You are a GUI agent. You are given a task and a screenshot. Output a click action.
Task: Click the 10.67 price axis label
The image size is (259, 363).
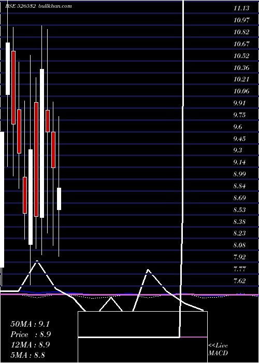[x=241, y=44]
